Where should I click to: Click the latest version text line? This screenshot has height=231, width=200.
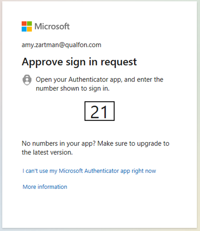coord(47,152)
